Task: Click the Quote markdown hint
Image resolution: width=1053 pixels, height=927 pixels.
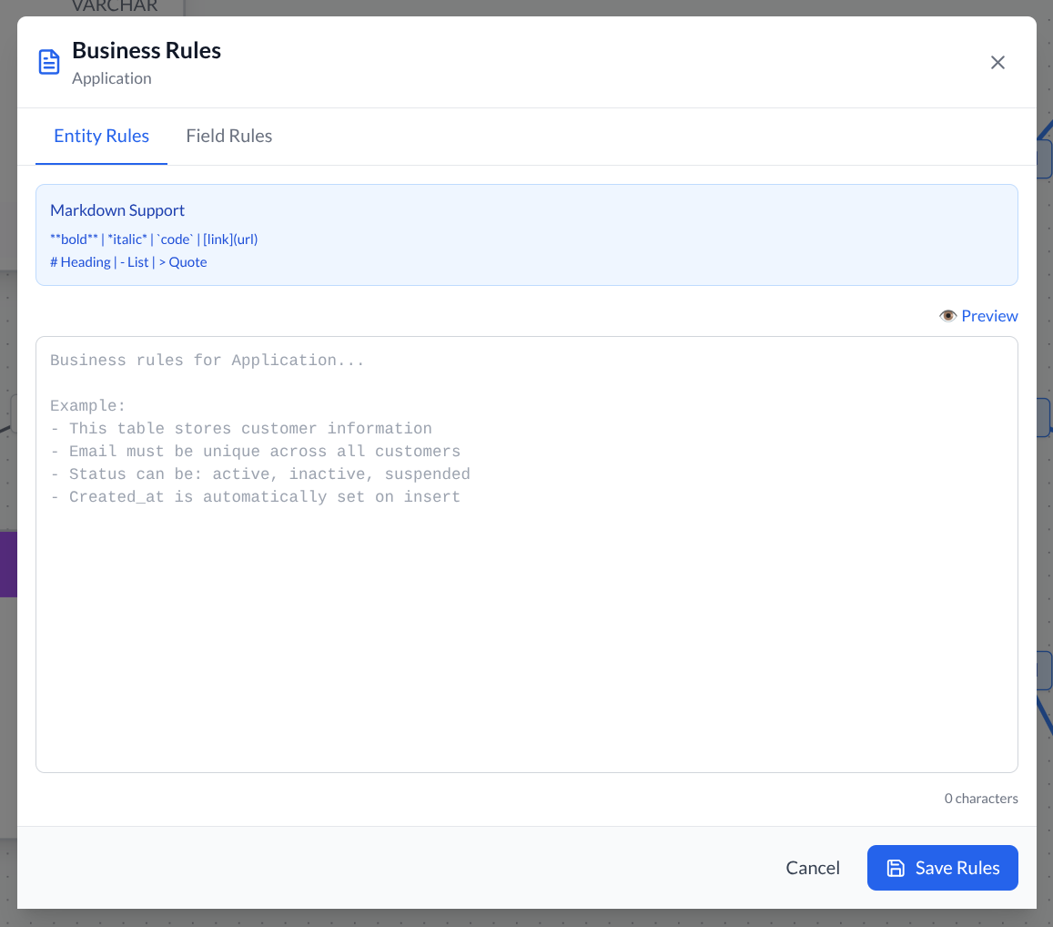Action: point(182,262)
